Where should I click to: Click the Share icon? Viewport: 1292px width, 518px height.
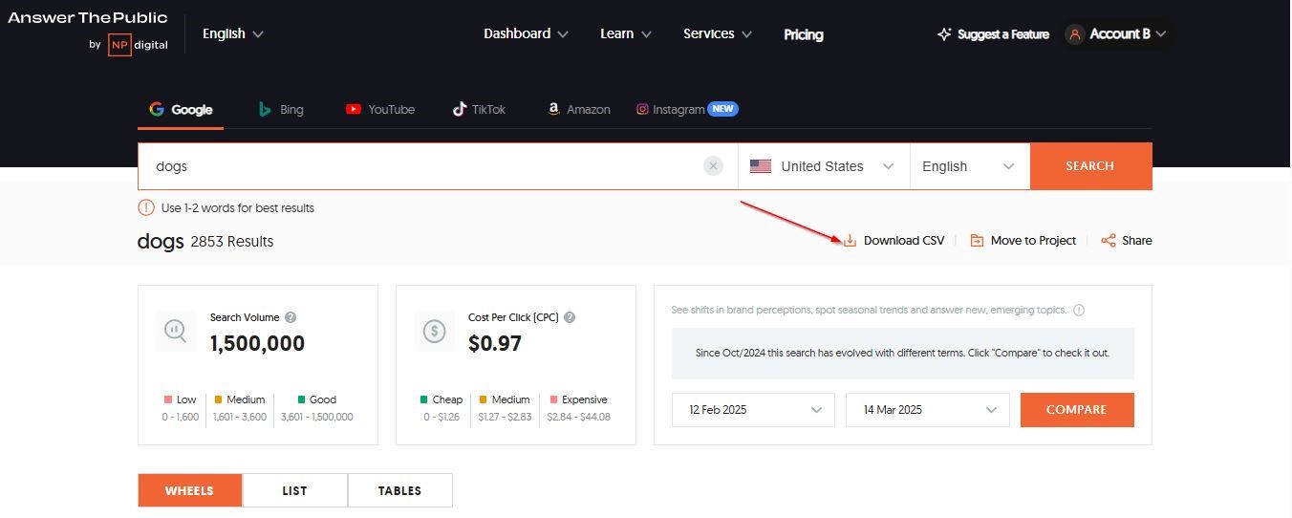1109,241
